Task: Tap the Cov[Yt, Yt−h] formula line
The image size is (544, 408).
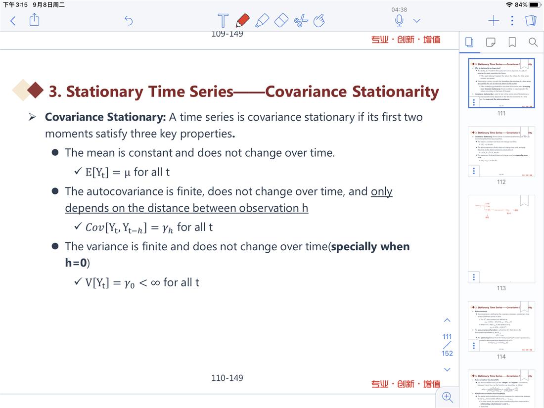Action: [149, 227]
